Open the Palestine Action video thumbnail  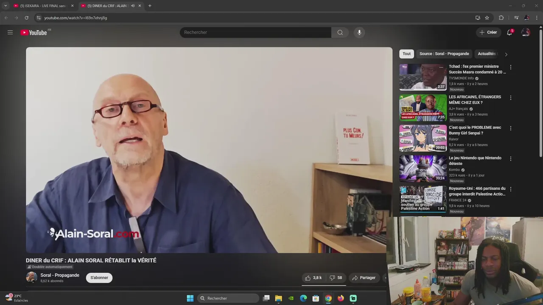pos(423,199)
